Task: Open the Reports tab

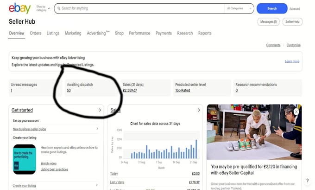Action: click(x=205, y=33)
